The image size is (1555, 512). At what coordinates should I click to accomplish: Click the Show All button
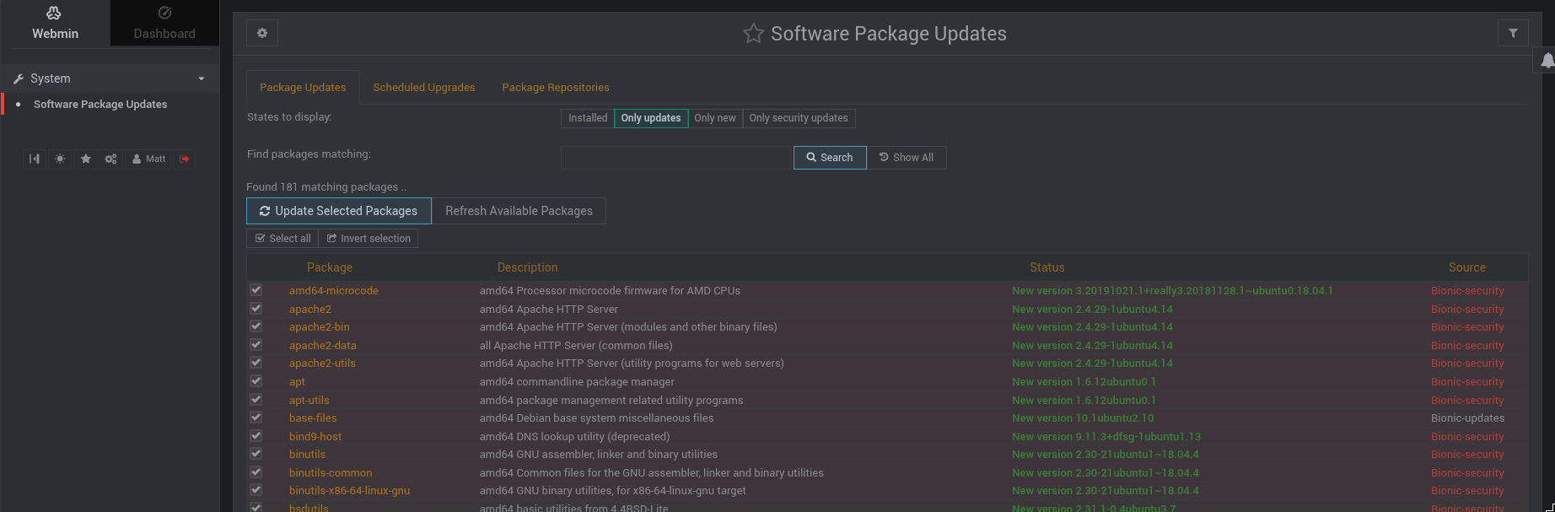tap(907, 158)
